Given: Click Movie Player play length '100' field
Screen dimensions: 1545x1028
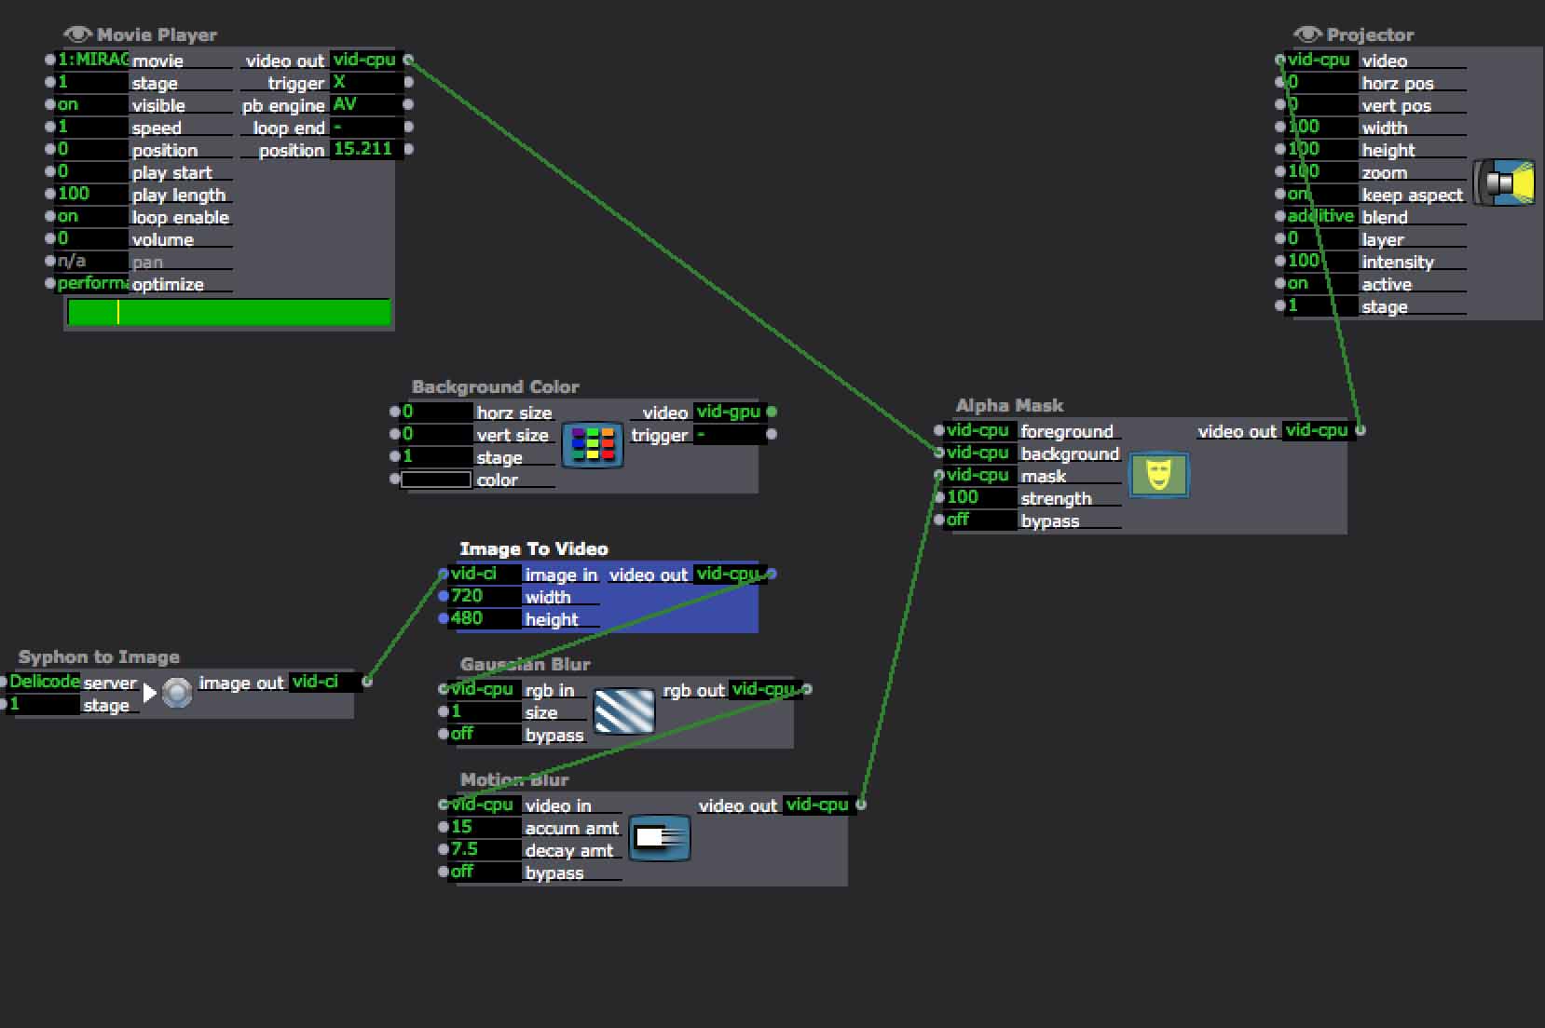Looking at the screenshot, I should coord(92,194).
